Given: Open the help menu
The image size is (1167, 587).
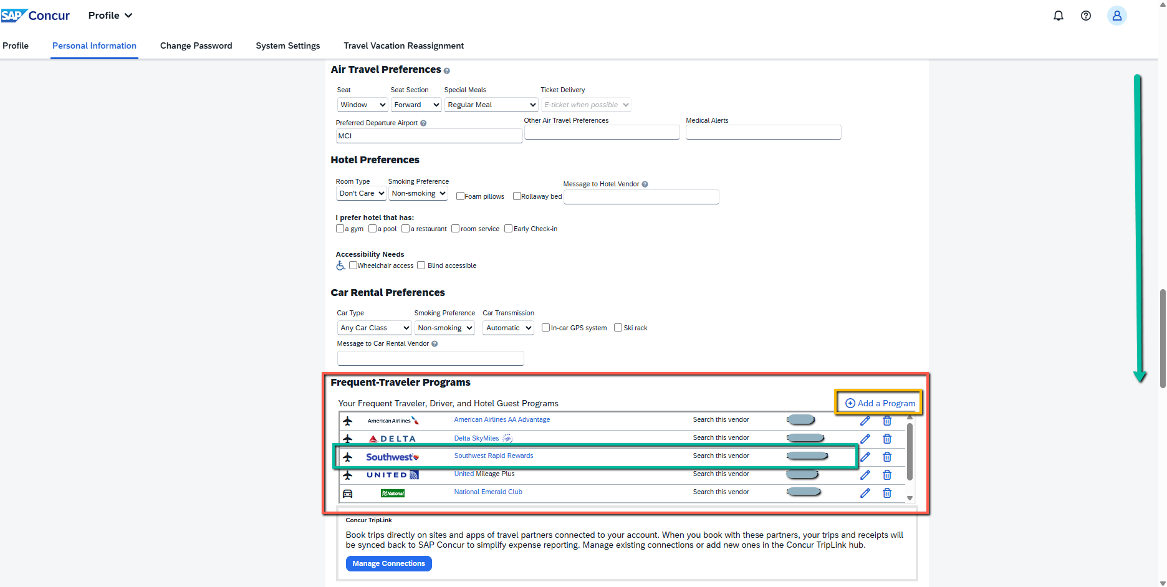Looking at the screenshot, I should tap(1085, 15).
